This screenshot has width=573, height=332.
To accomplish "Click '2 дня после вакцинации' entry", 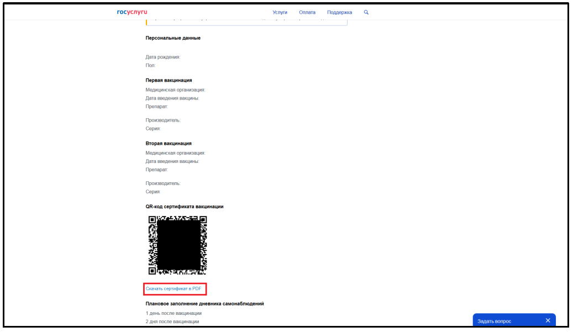I will tap(172, 322).
